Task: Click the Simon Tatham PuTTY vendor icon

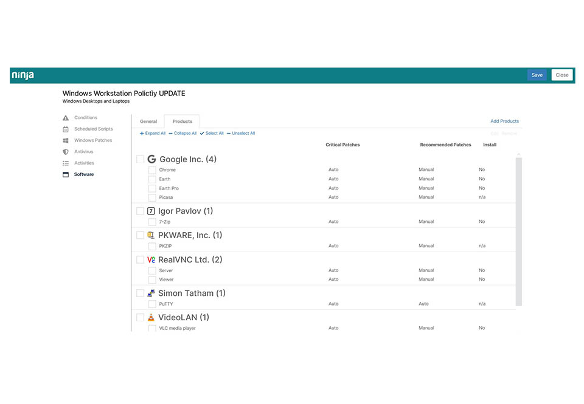Action: tap(151, 293)
